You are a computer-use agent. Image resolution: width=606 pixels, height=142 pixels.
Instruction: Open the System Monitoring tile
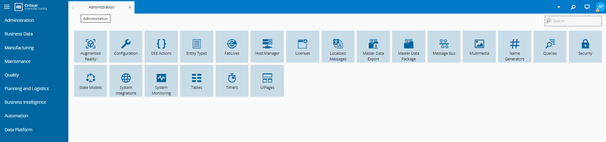coord(161,81)
